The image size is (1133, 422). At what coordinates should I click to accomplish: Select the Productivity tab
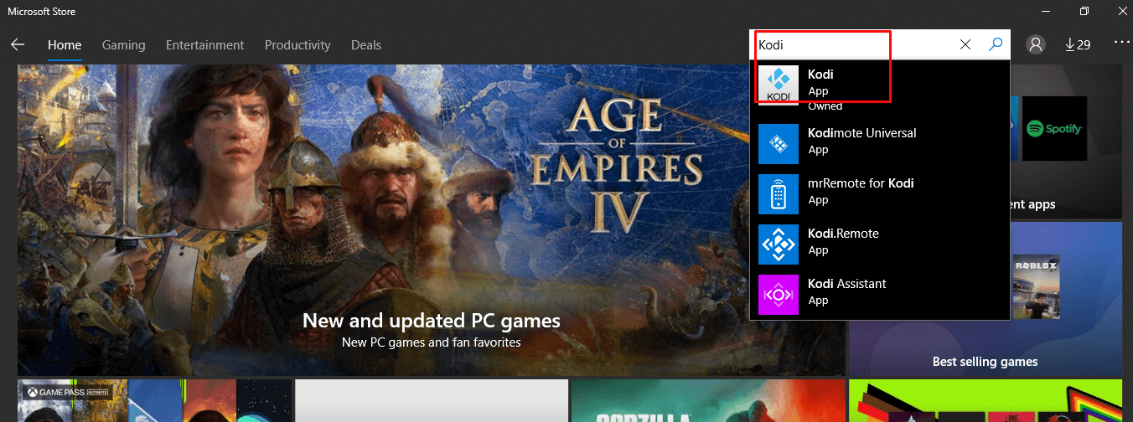pyautogui.click(x=297, y=45)
